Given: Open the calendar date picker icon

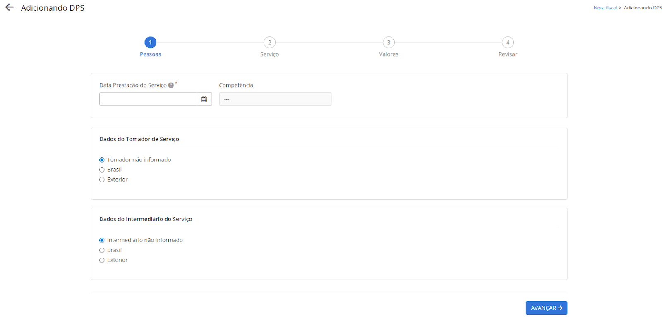Looking at the screenshot, I should tap(204, 99).
